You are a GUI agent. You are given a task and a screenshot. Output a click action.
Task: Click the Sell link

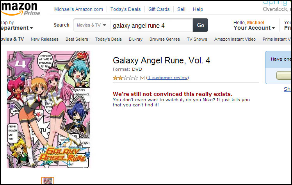click(181, 9)
